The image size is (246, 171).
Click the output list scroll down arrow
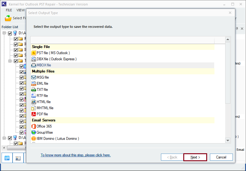228,140
